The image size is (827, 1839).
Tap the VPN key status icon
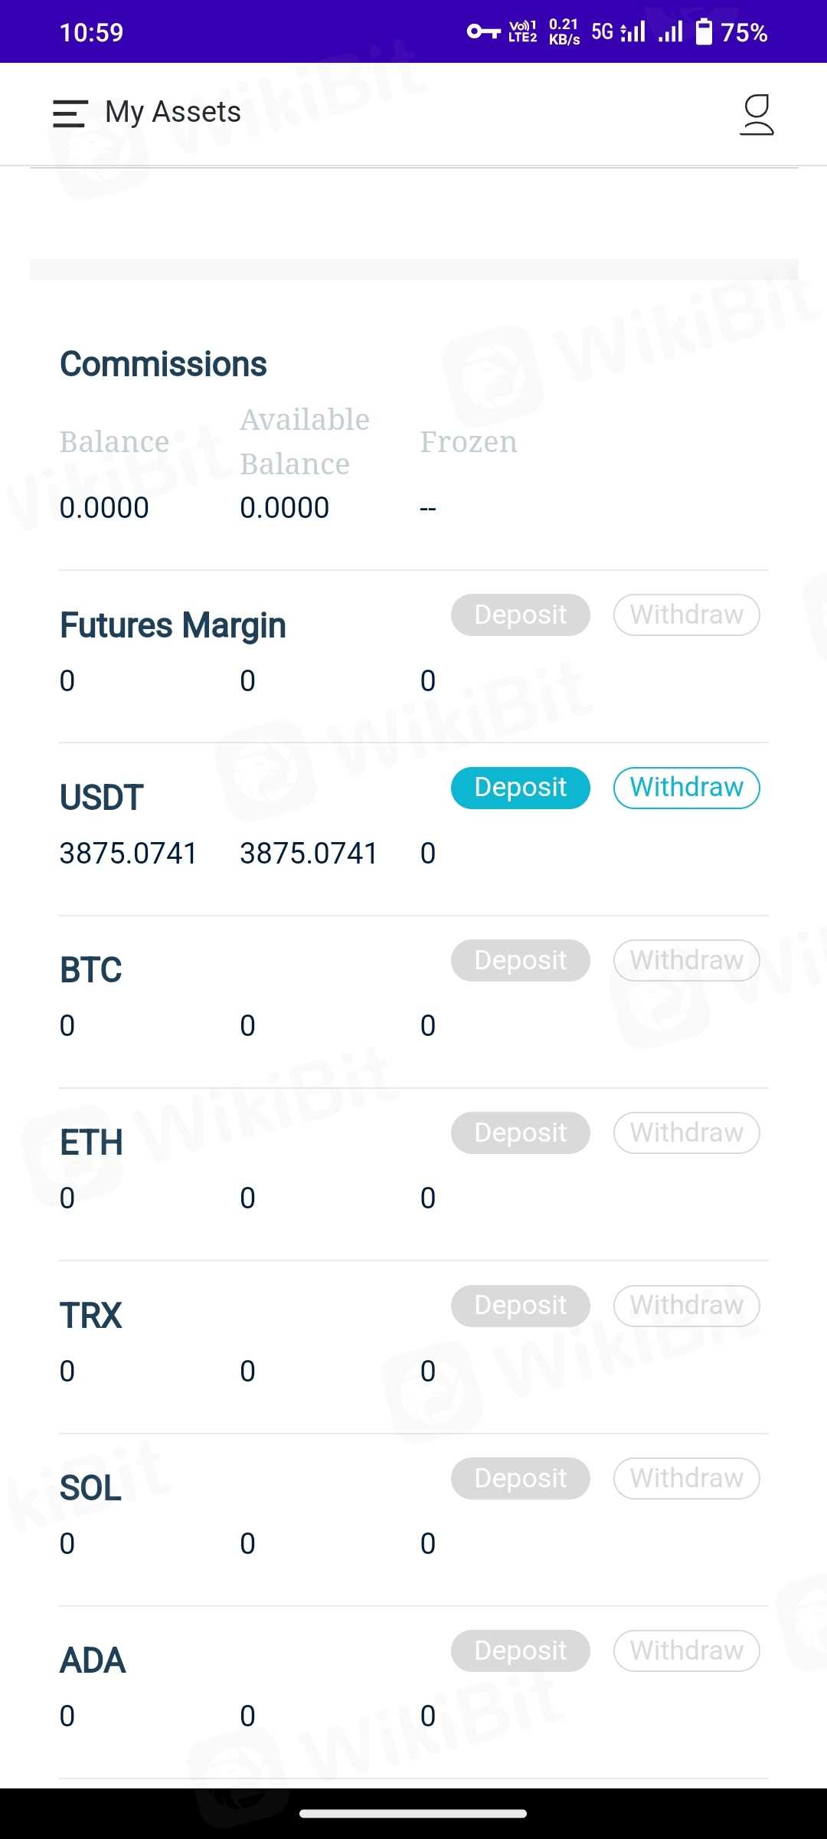[x=483, y=31]
